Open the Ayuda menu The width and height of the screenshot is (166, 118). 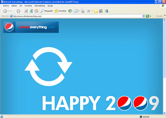(50, 6)
